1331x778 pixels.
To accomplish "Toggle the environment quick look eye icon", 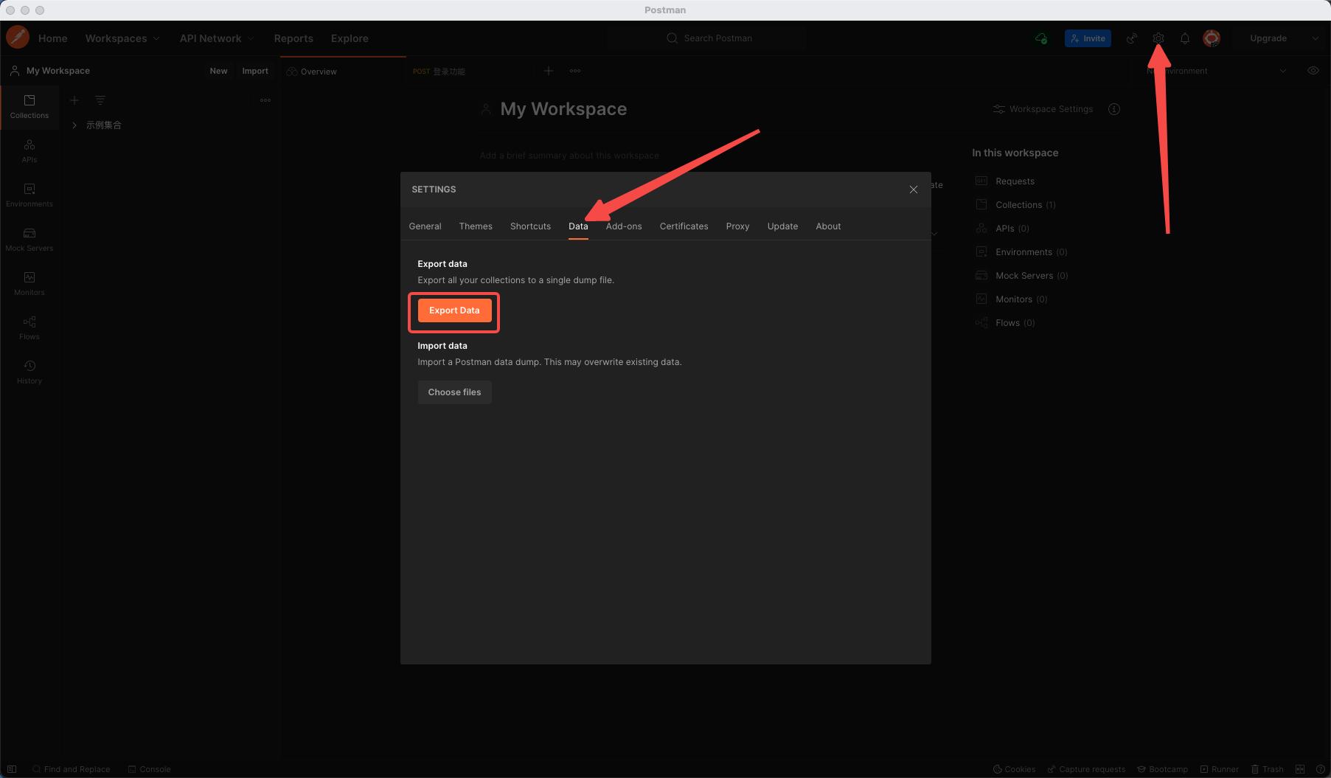I will pos(1313,71).
